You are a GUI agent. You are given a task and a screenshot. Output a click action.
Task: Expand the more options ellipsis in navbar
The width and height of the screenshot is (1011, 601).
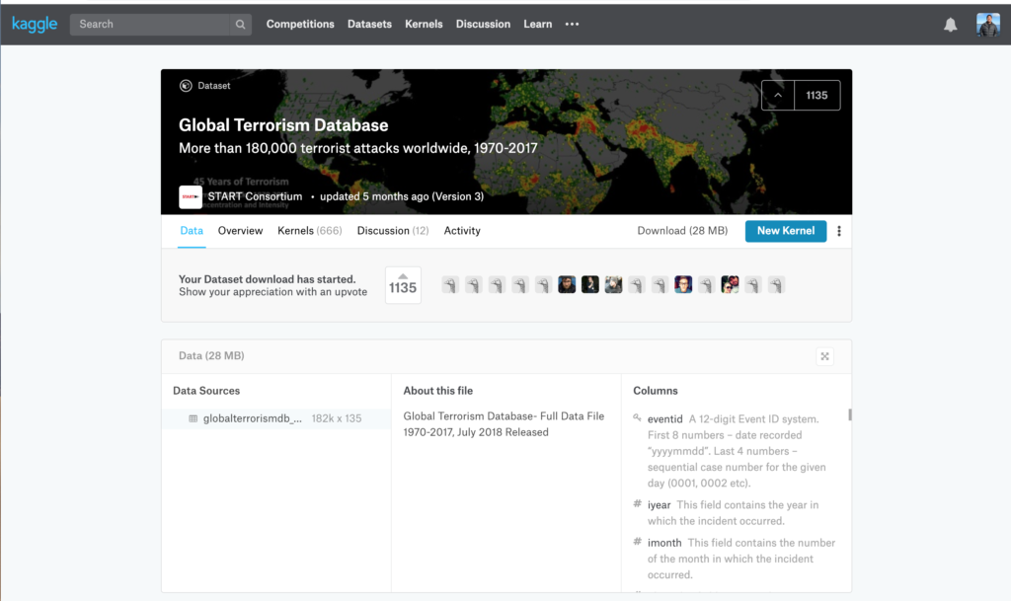point(572,25)
